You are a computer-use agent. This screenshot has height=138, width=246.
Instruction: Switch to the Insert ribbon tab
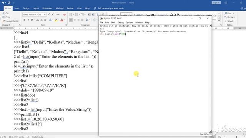click(17, 8)
